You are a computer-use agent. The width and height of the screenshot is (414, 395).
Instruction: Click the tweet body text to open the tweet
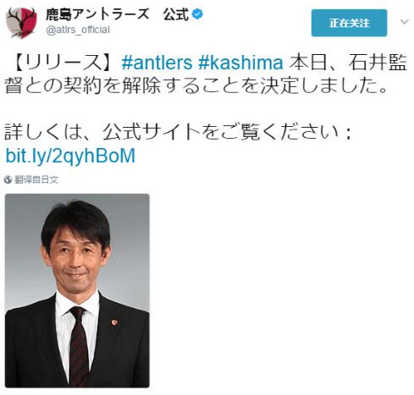pyautogui.click(x=206, y=74)
